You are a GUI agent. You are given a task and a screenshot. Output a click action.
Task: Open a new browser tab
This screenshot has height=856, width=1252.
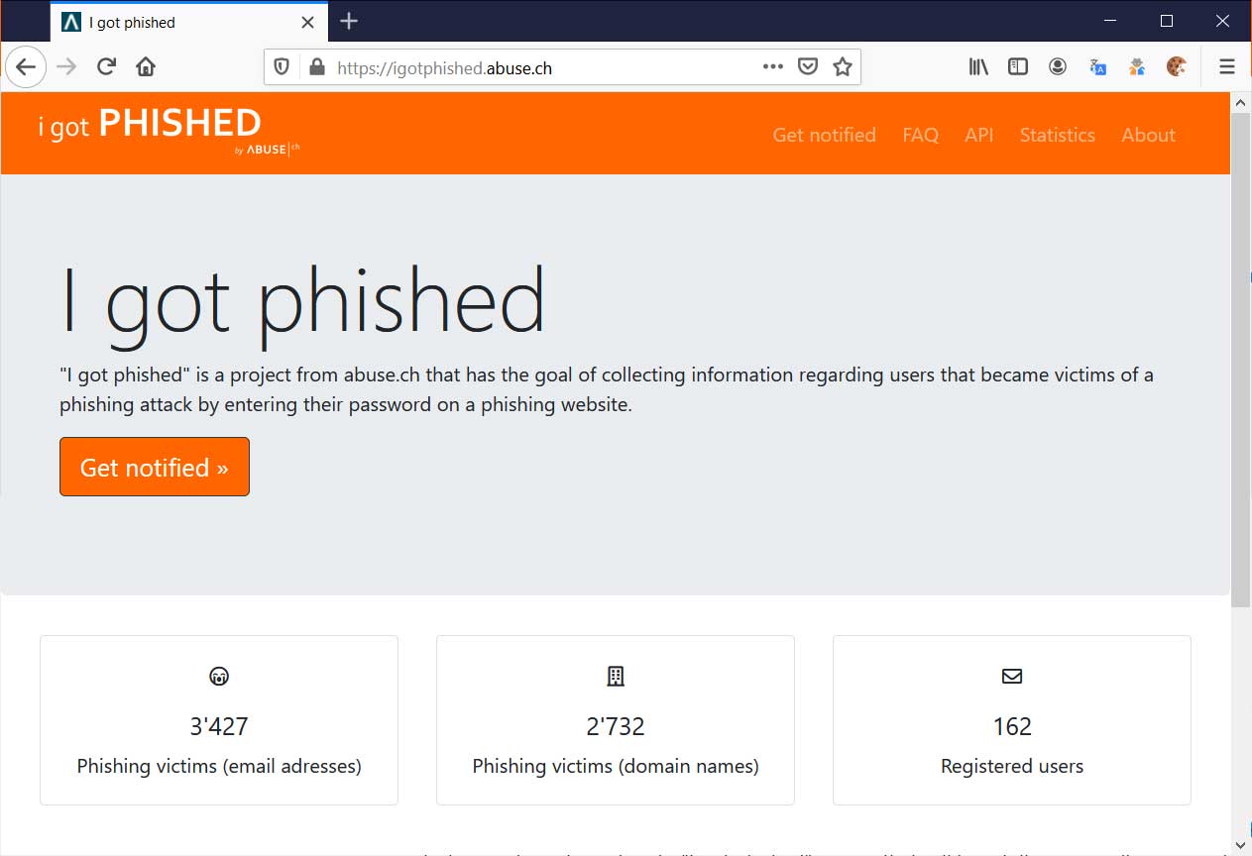[349, 21]
